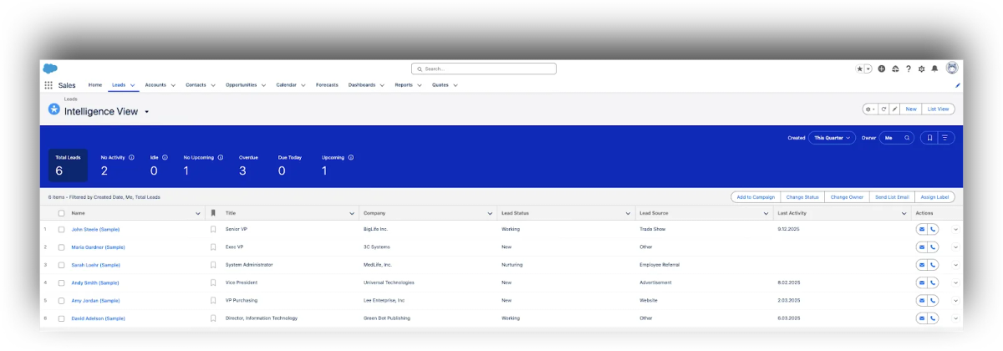Email Sarah Loehr via action icon
Screen dimensions: 1003x351
922,264
